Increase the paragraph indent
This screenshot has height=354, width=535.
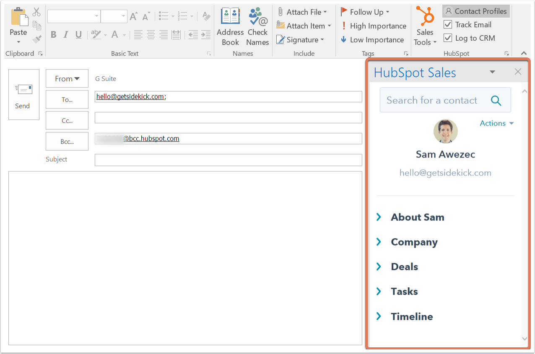205,35
